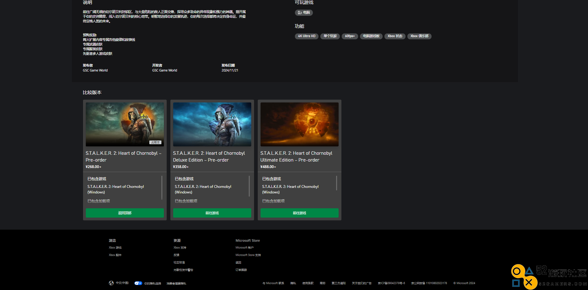
Task: Select the 单个玩家 feature tag
Action: pyautogui.click(x=330, y=36)
